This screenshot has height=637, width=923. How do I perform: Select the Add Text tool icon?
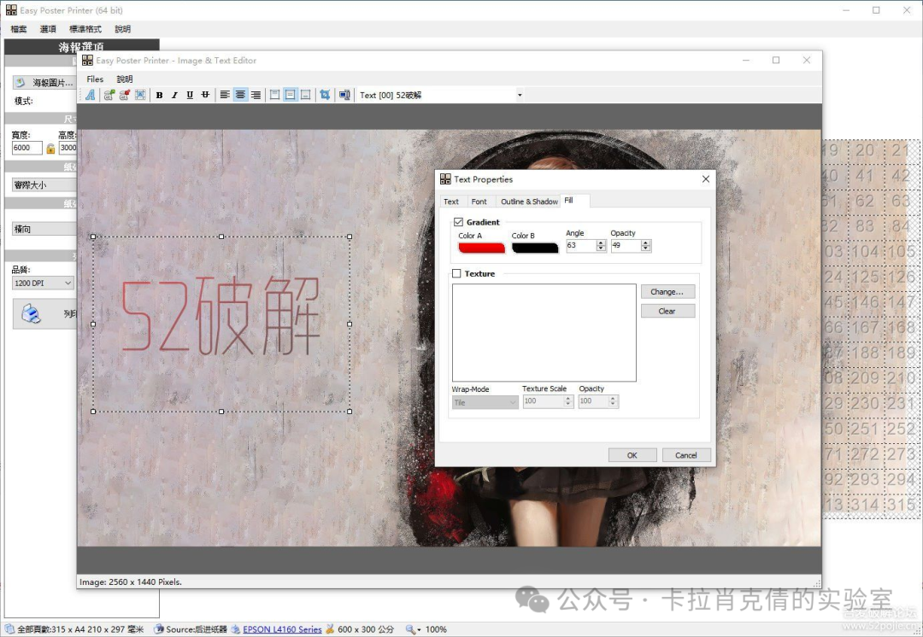tap(90, 95)
